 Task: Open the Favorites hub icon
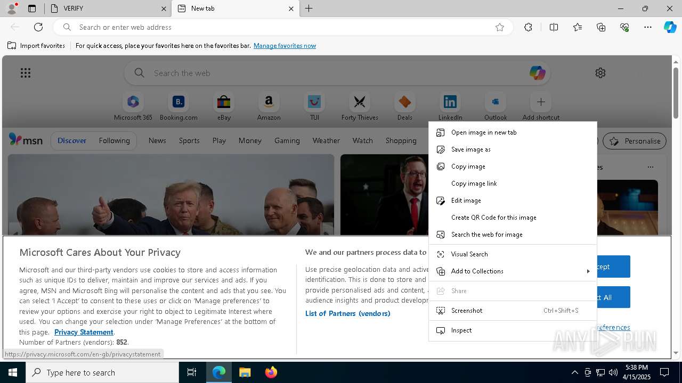tap(578, 27)
